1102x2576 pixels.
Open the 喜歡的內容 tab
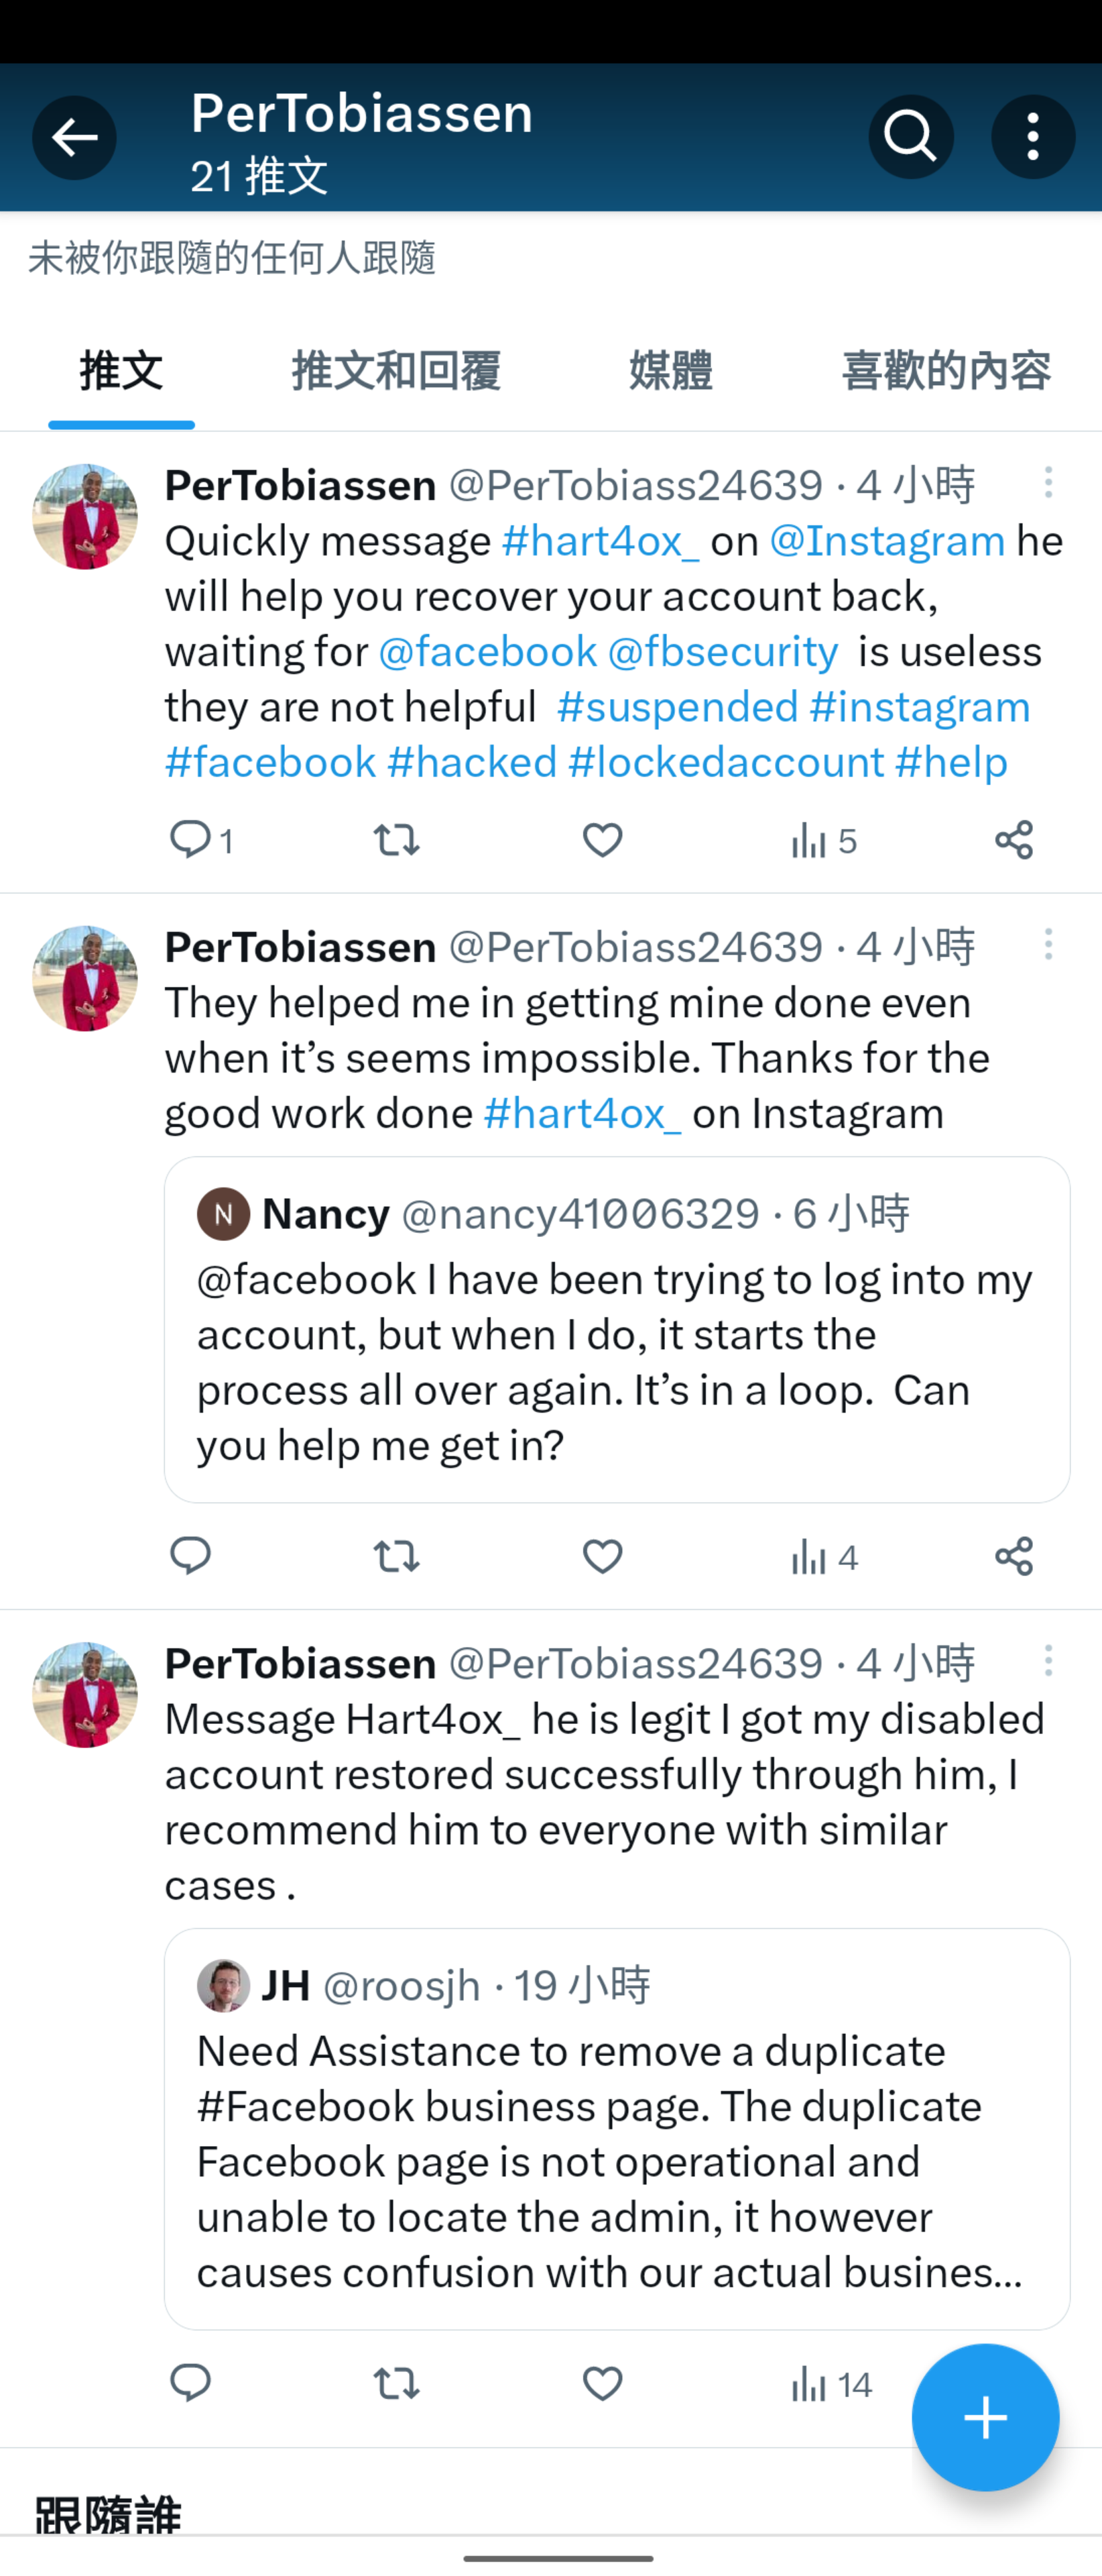(945, 371)
